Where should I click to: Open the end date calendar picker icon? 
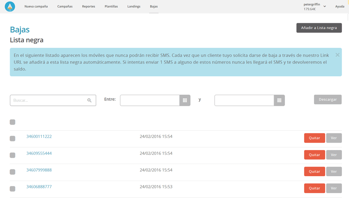279,100
